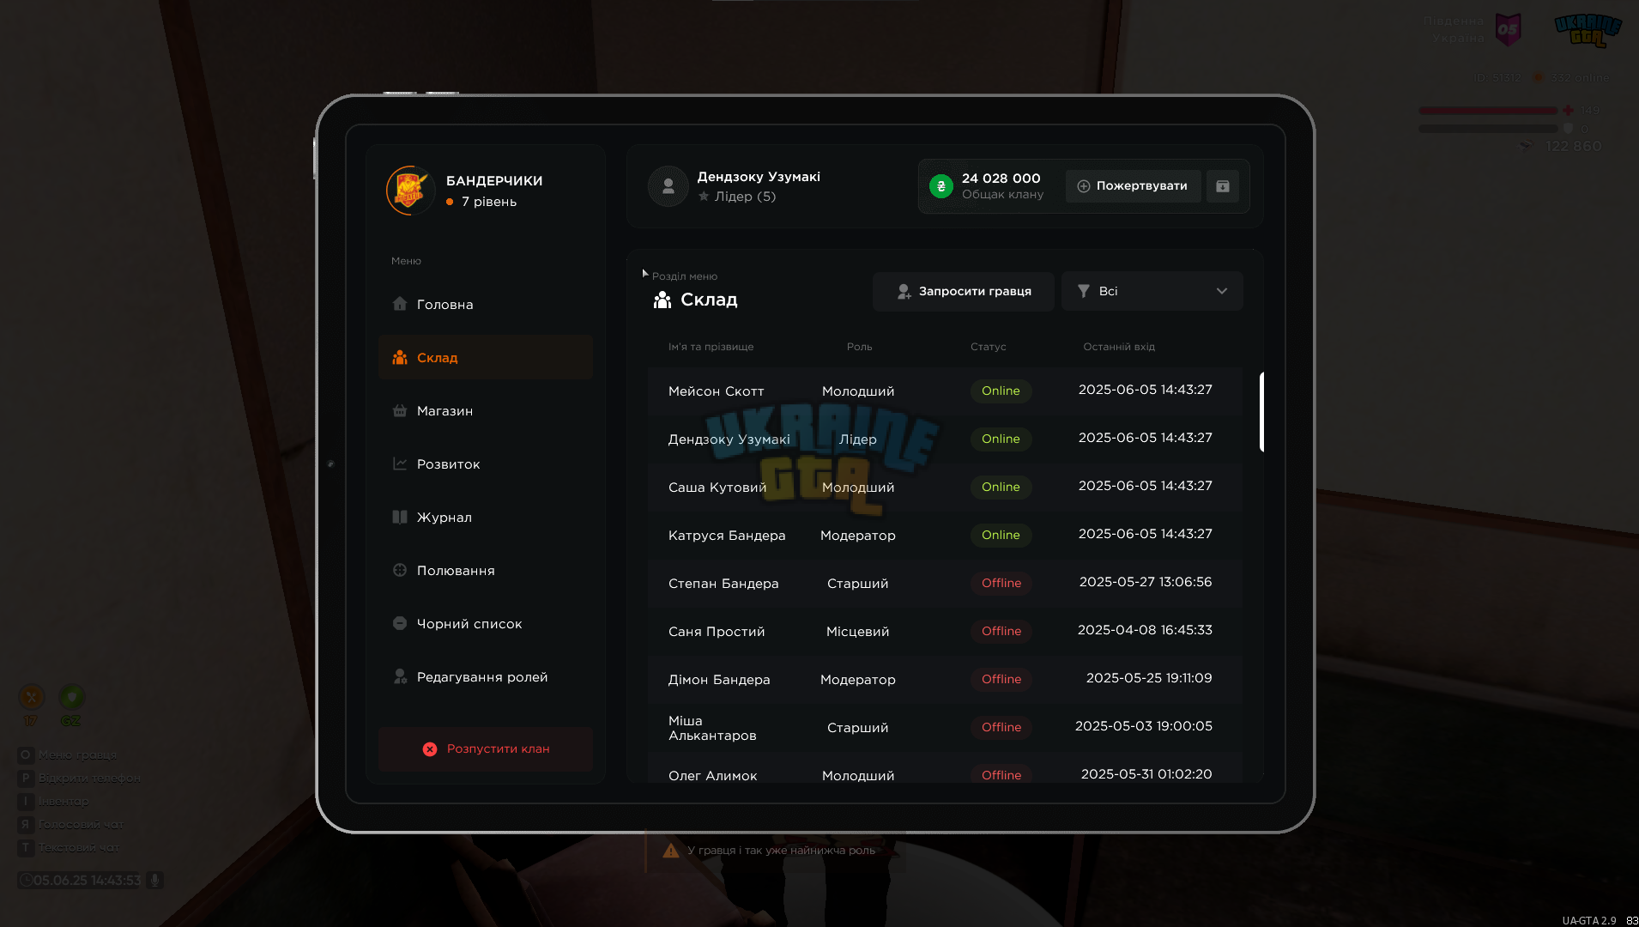Click the Запросити гравця button
The height and width of the screenshot is (927, 1639).
[x=964, y=292]
